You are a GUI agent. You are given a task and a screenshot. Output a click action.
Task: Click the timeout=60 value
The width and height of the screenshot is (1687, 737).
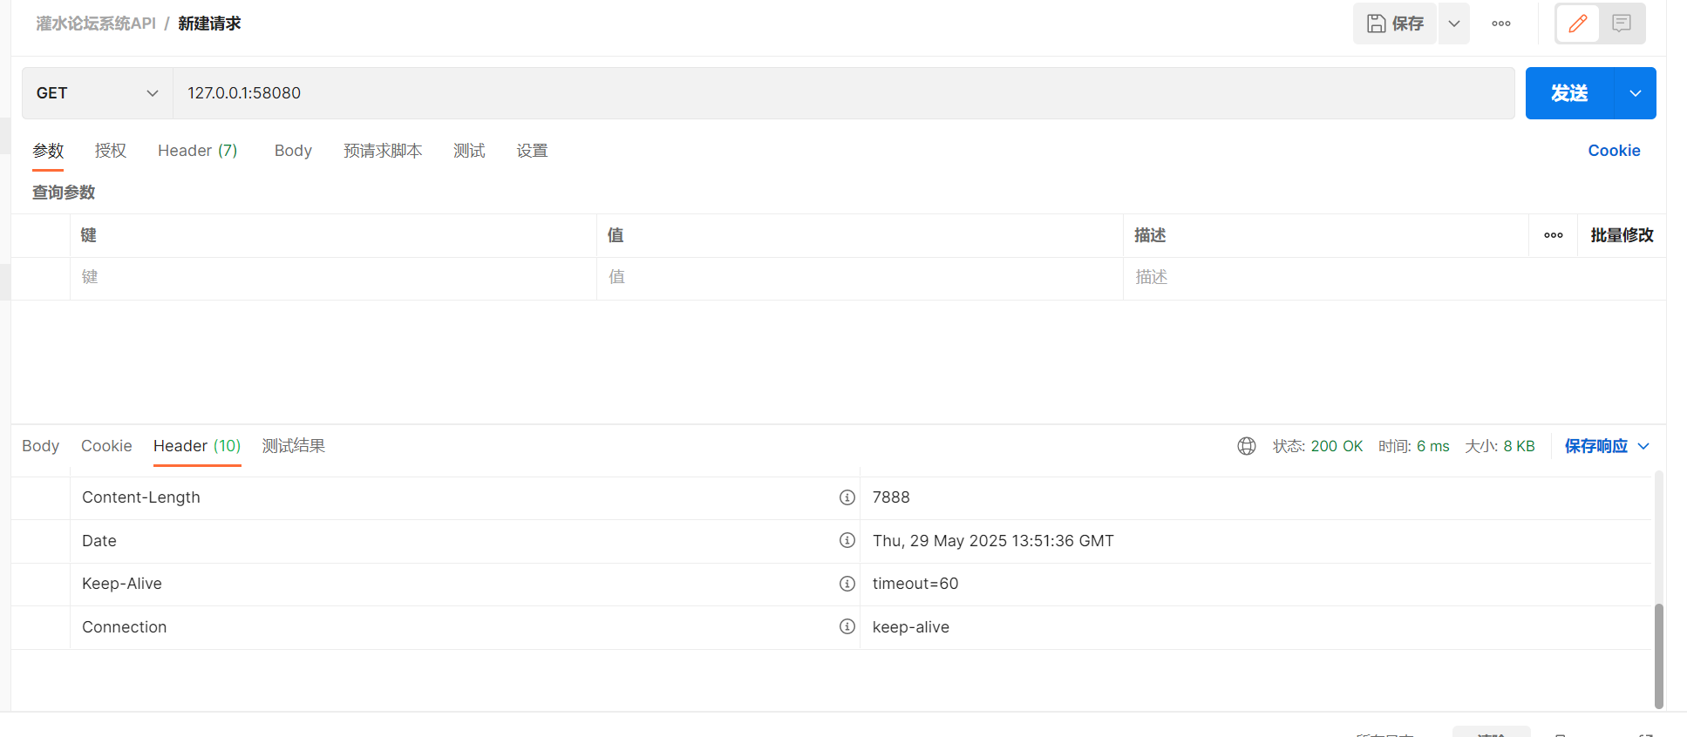pos(915,584)
